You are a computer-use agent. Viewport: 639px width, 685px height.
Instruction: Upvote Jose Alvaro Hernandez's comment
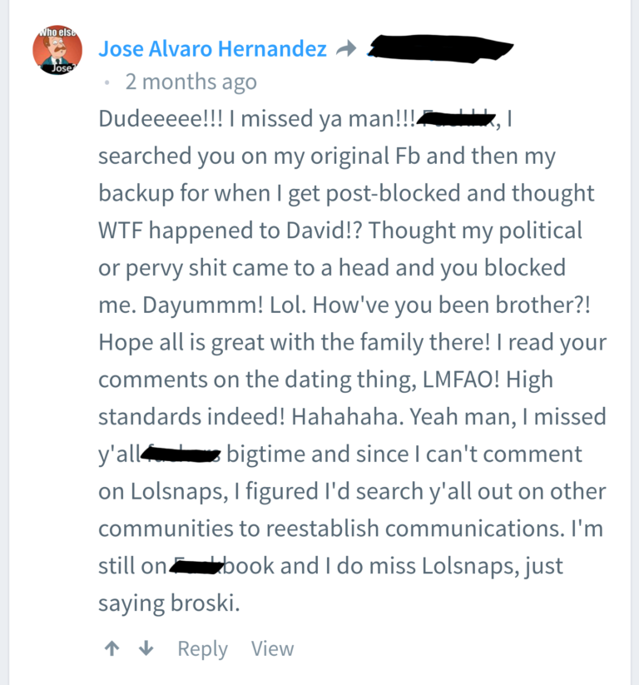[x=111, y=648]
